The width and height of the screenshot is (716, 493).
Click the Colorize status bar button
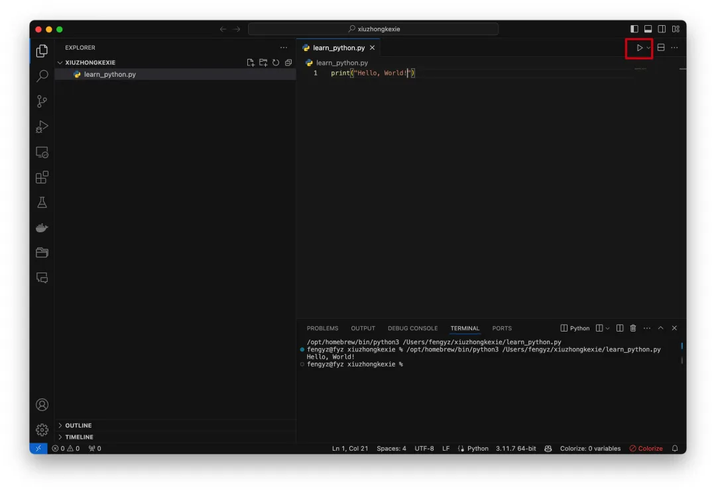[x=646, y=449]
